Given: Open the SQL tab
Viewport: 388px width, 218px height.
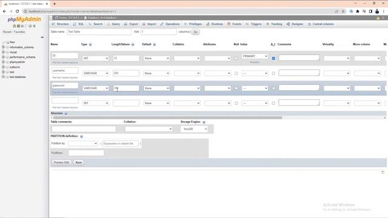Looking at the screenshot, I should point(78,24).
